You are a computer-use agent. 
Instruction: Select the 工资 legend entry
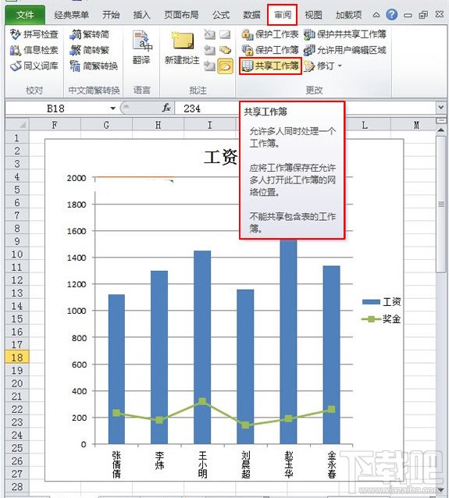(x=381, y=302)
